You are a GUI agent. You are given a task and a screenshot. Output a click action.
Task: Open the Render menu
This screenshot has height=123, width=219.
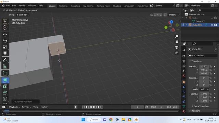pyautogui.click(x=22, y=5)
